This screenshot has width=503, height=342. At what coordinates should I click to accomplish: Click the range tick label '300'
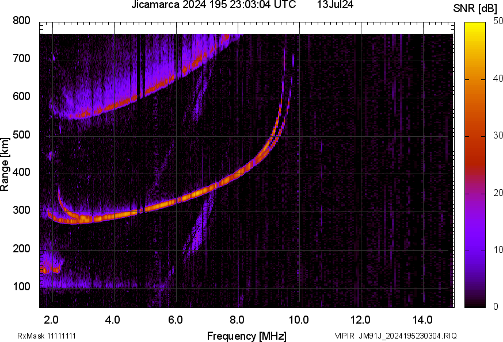21,210
